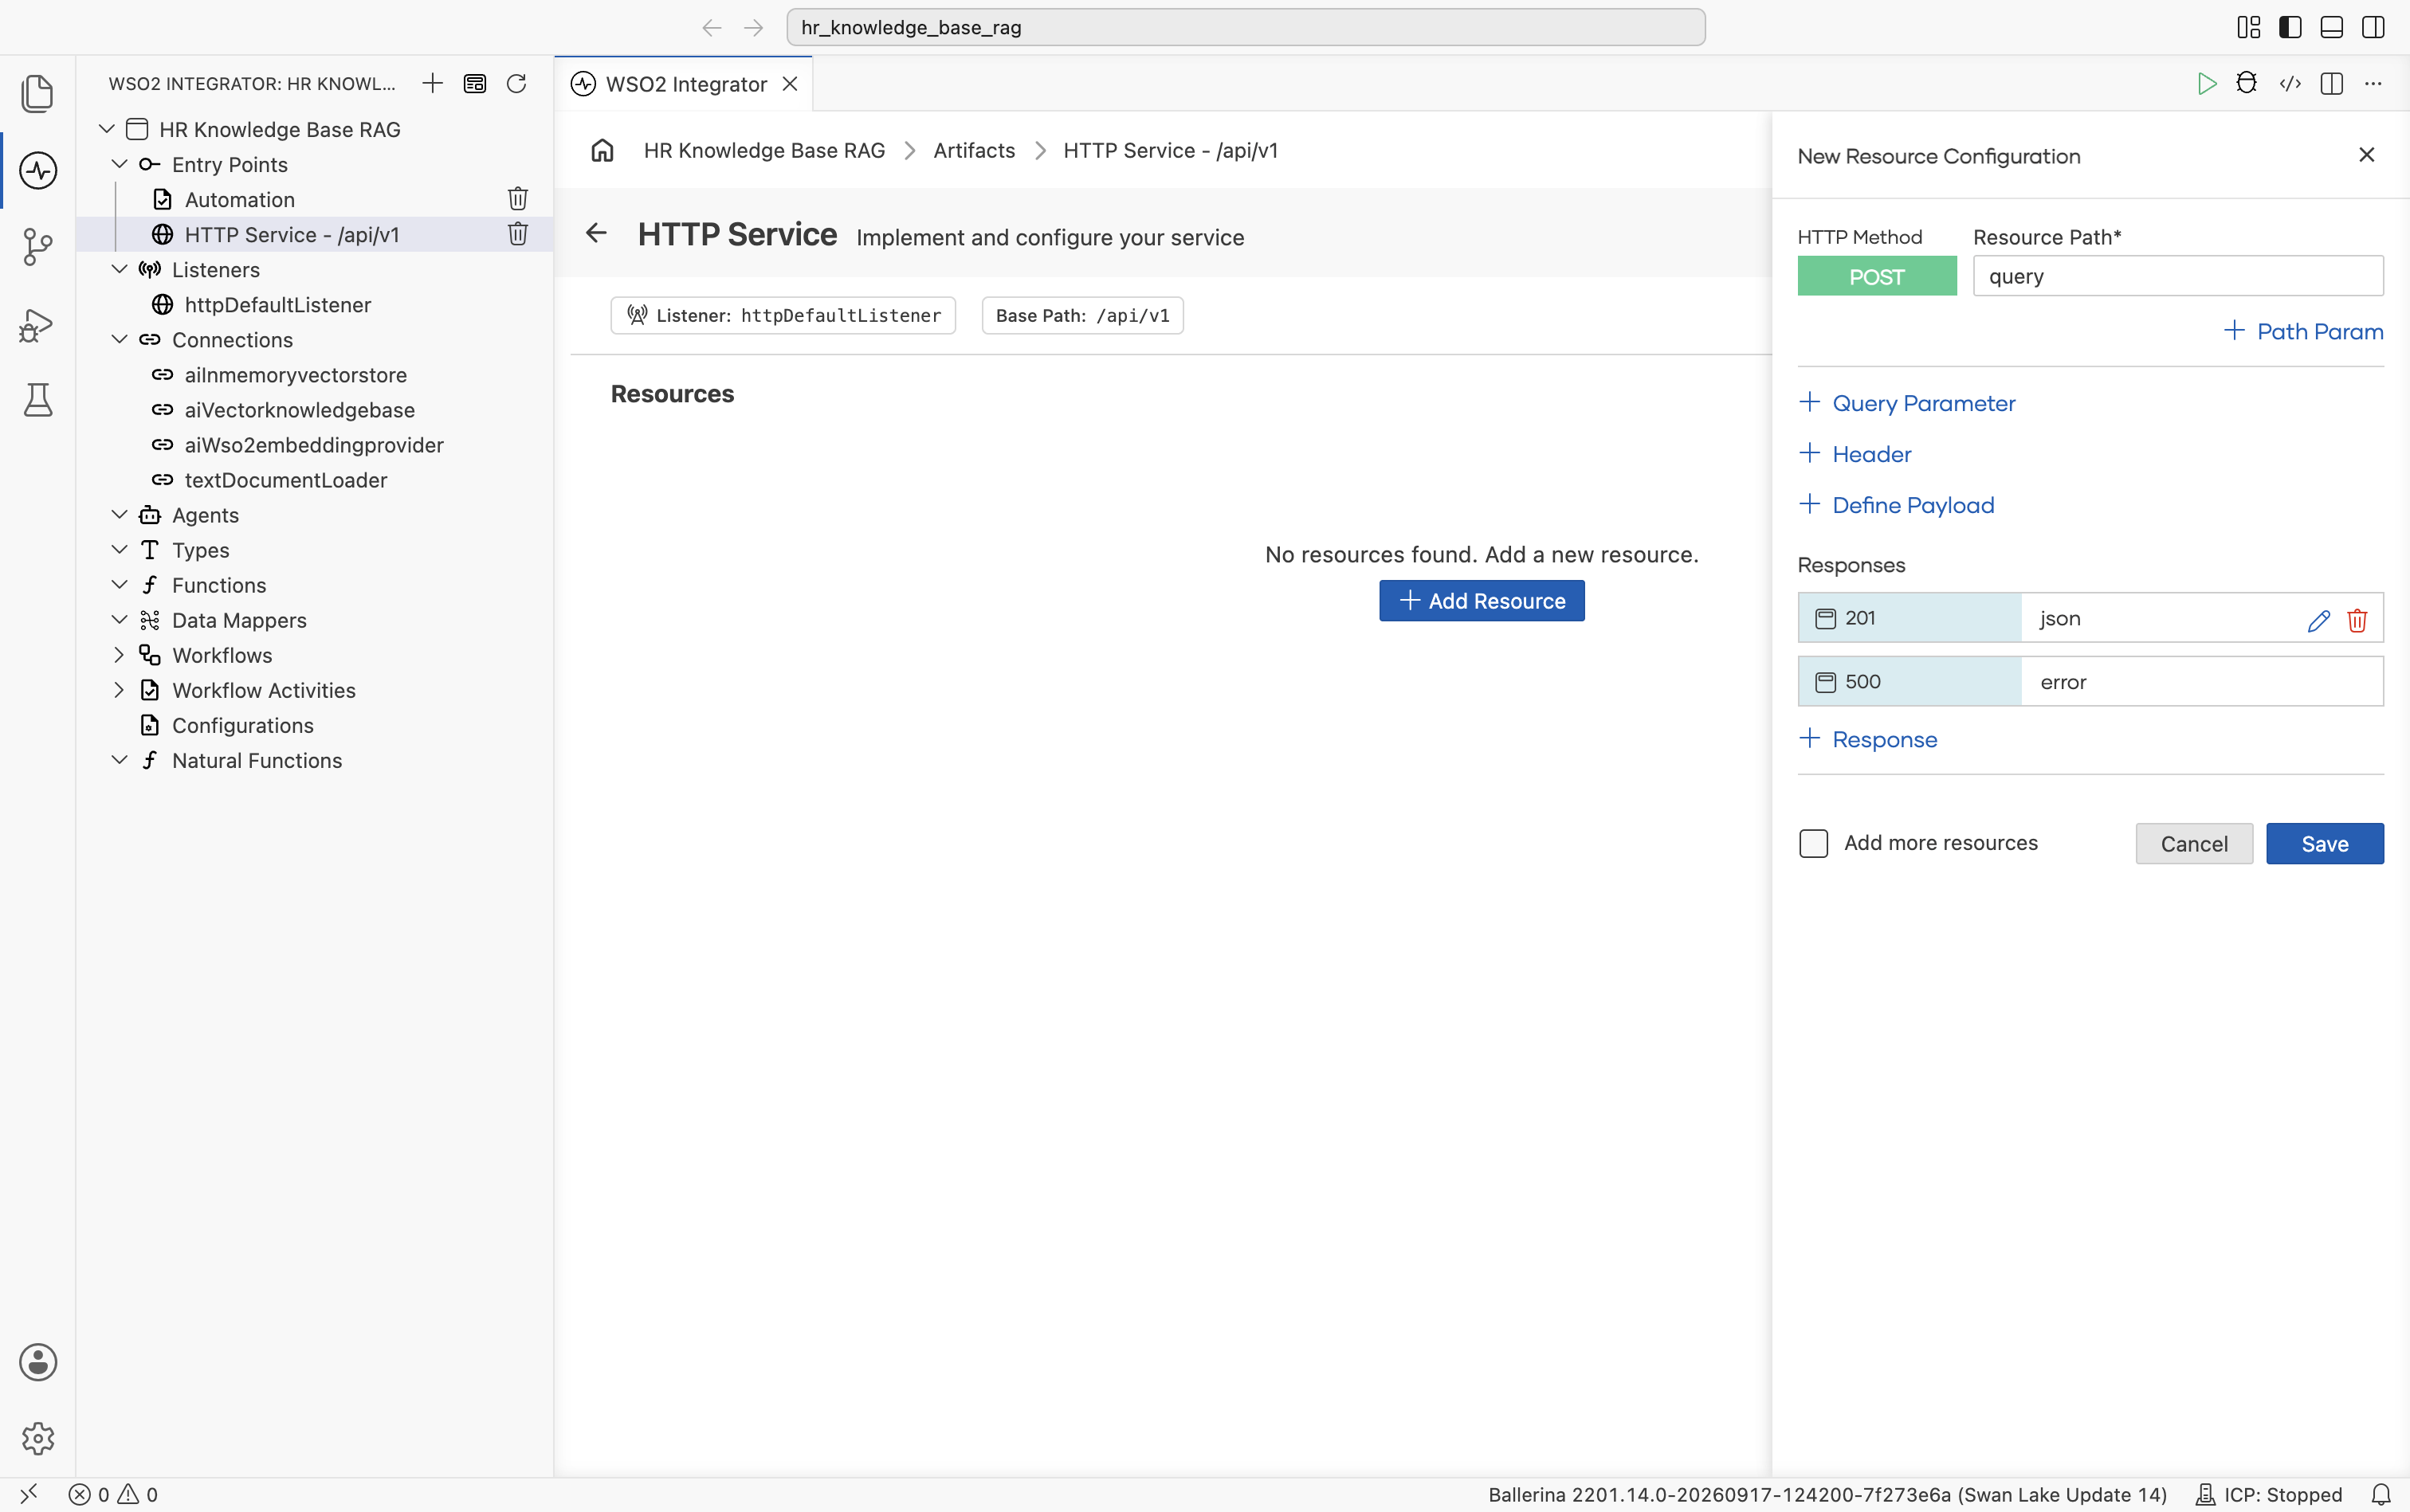Click Define Payload
Viewport: 2410px width, 1512px height.
(1896, 505)
